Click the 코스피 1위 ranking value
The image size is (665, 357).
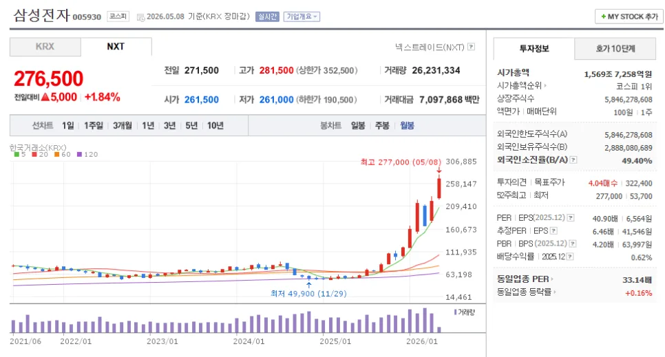click(x=634, y=87)
